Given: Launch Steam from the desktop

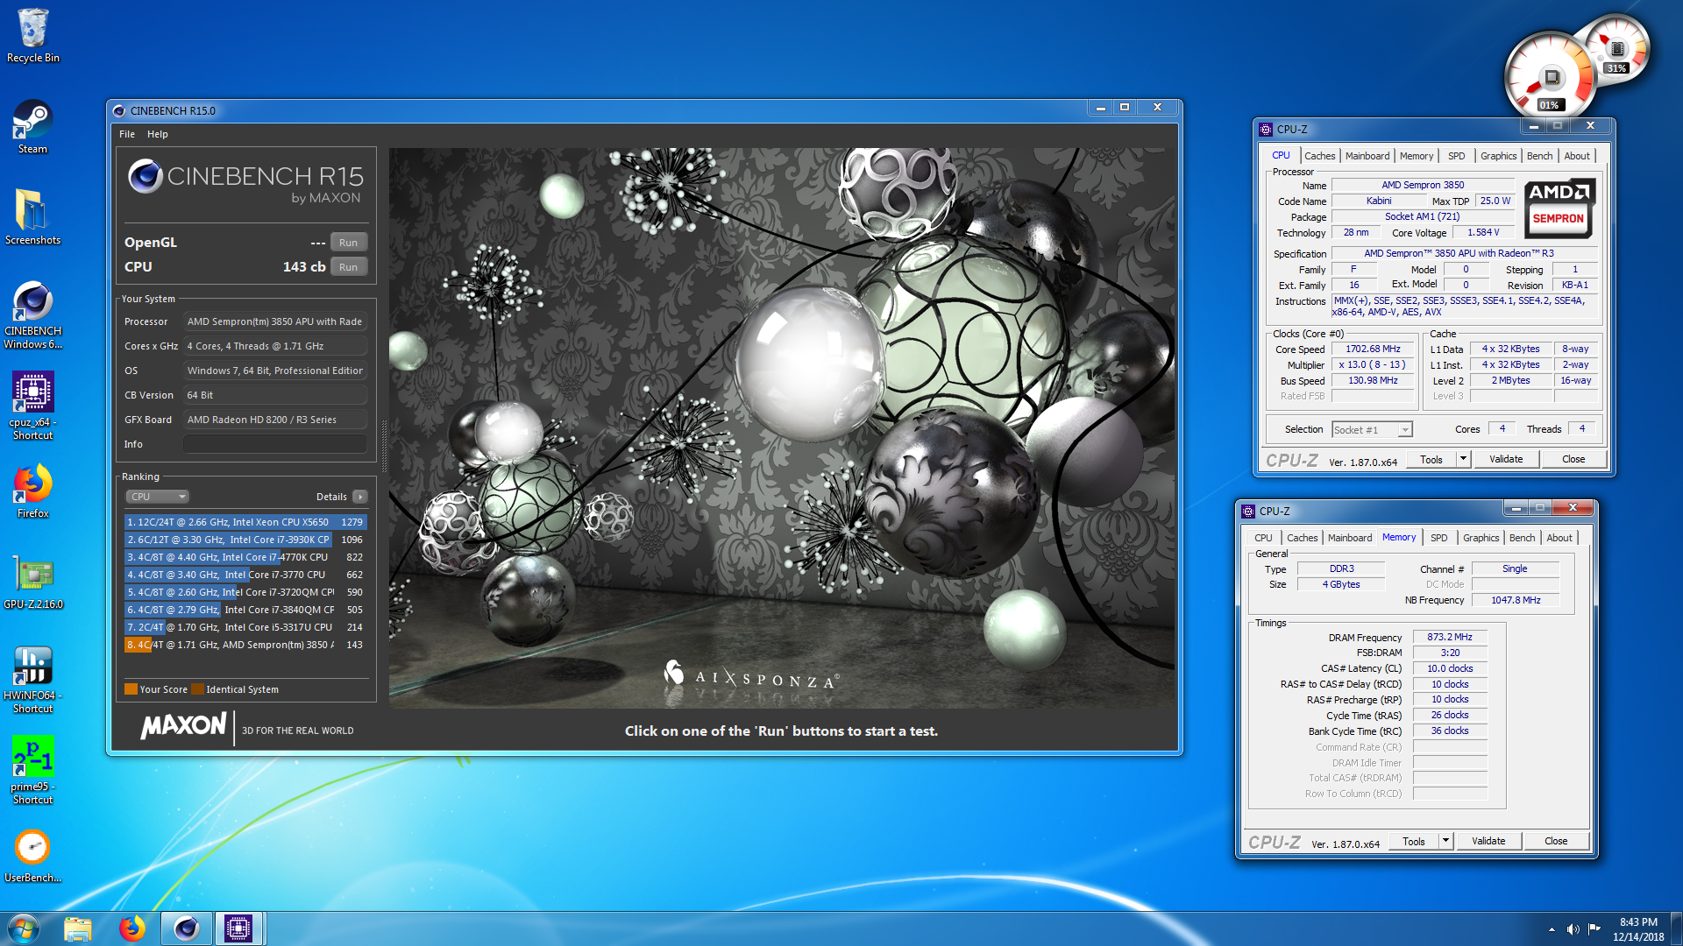Looking at the screenshot, I should (33, 127).
